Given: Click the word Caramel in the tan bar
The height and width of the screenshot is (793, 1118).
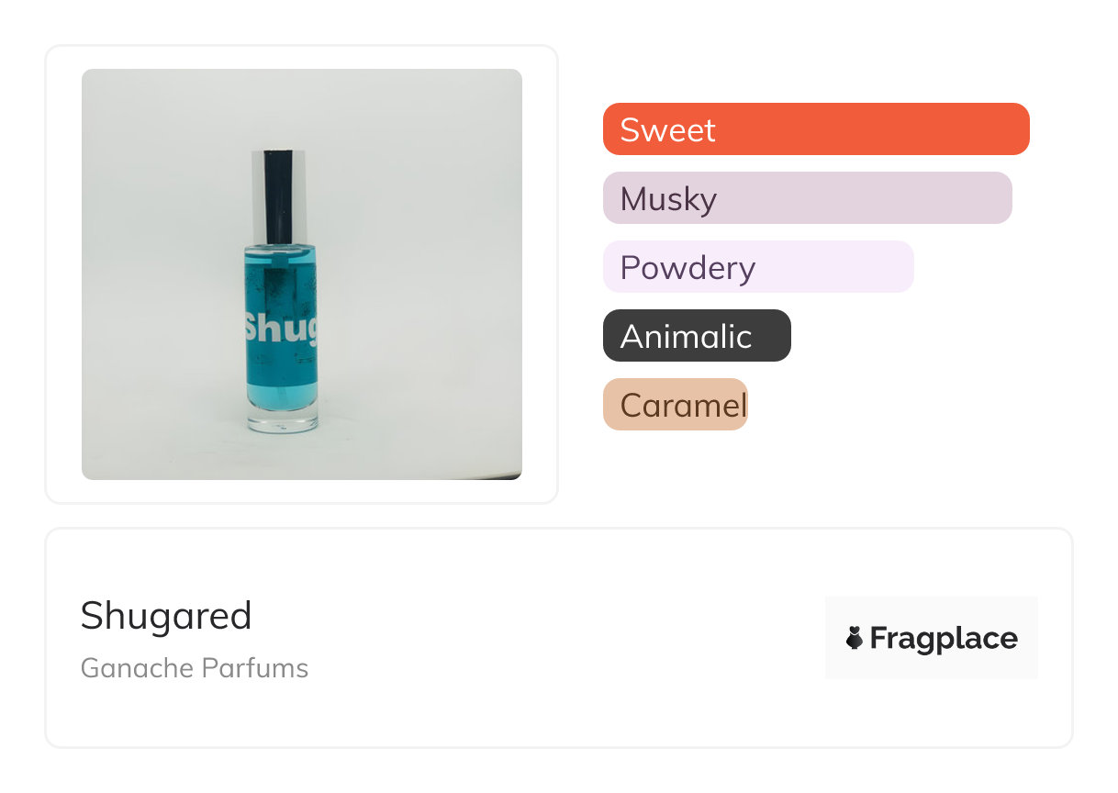Looking at the screenshot, I should pos(683,405).
